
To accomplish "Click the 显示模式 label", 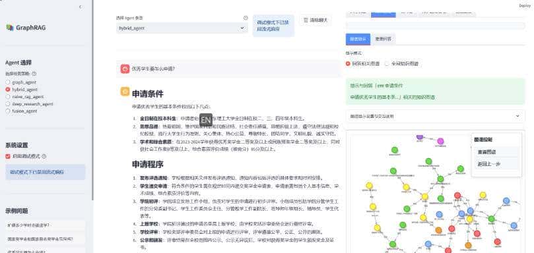I will 354,53.
